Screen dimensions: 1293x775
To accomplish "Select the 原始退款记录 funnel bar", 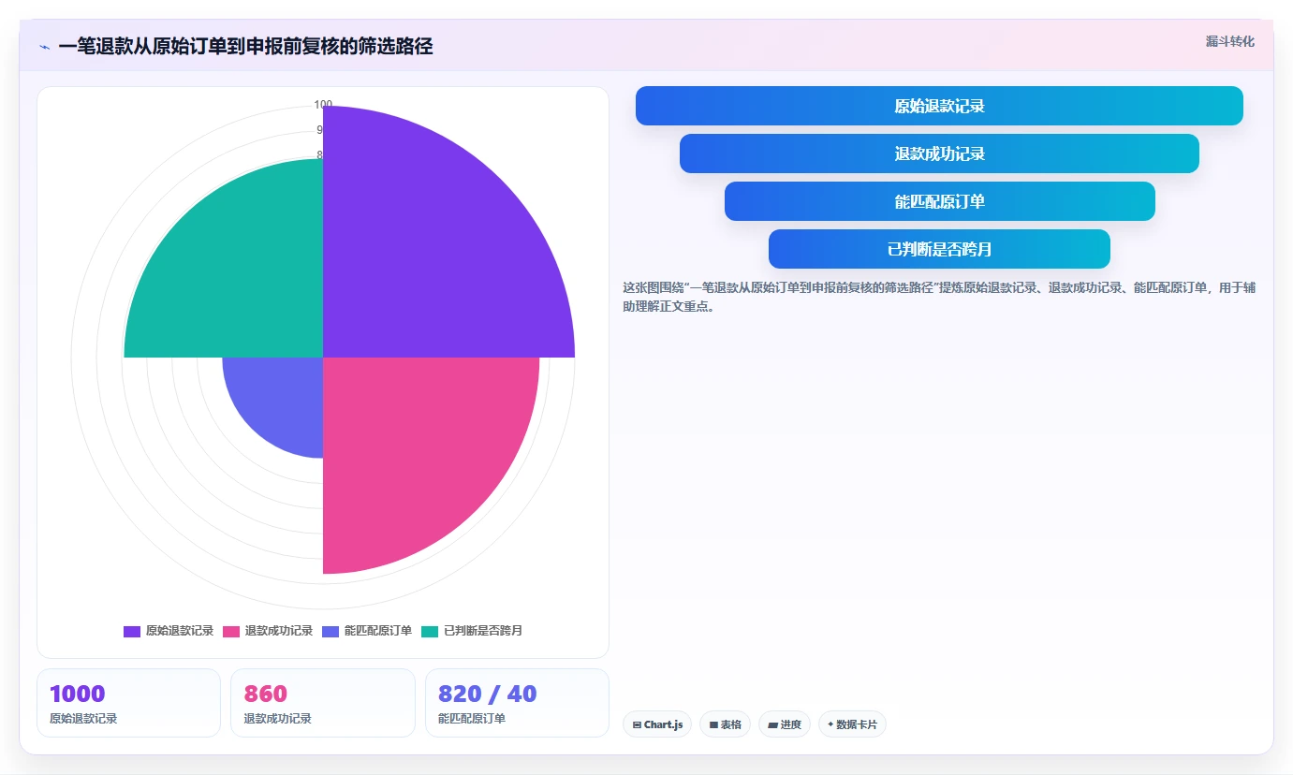I will pyautogui.click(x=939, y=106).
